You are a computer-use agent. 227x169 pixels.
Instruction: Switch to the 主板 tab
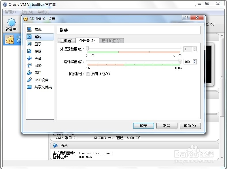(x=66, y=41)
